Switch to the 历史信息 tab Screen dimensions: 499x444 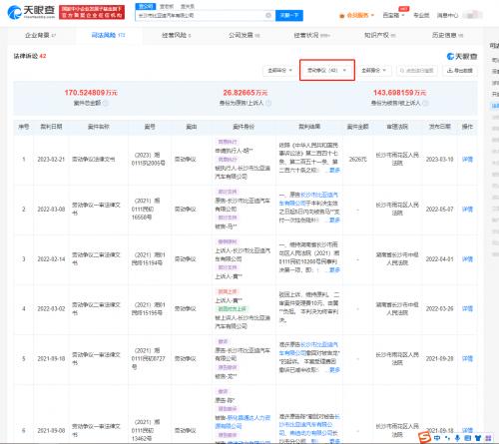(x=447, y=35)
